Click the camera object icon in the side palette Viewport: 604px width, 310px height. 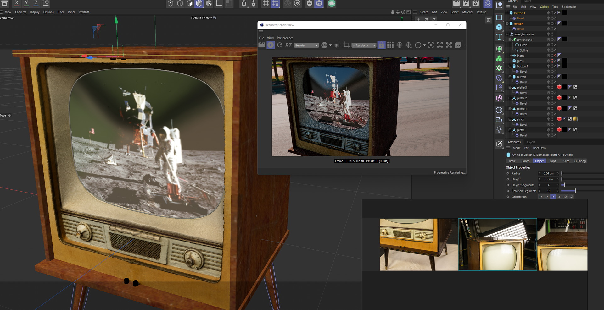[499, 120]
